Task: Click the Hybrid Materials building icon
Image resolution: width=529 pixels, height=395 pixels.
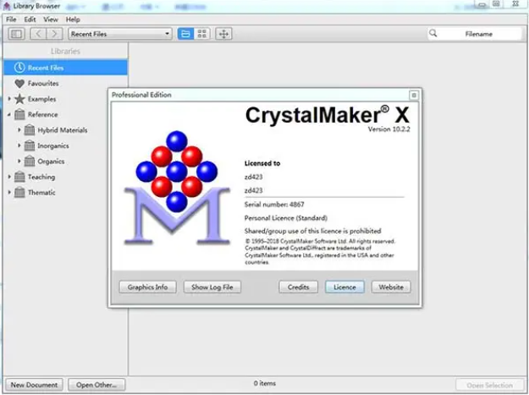Action: pos(30,129)
